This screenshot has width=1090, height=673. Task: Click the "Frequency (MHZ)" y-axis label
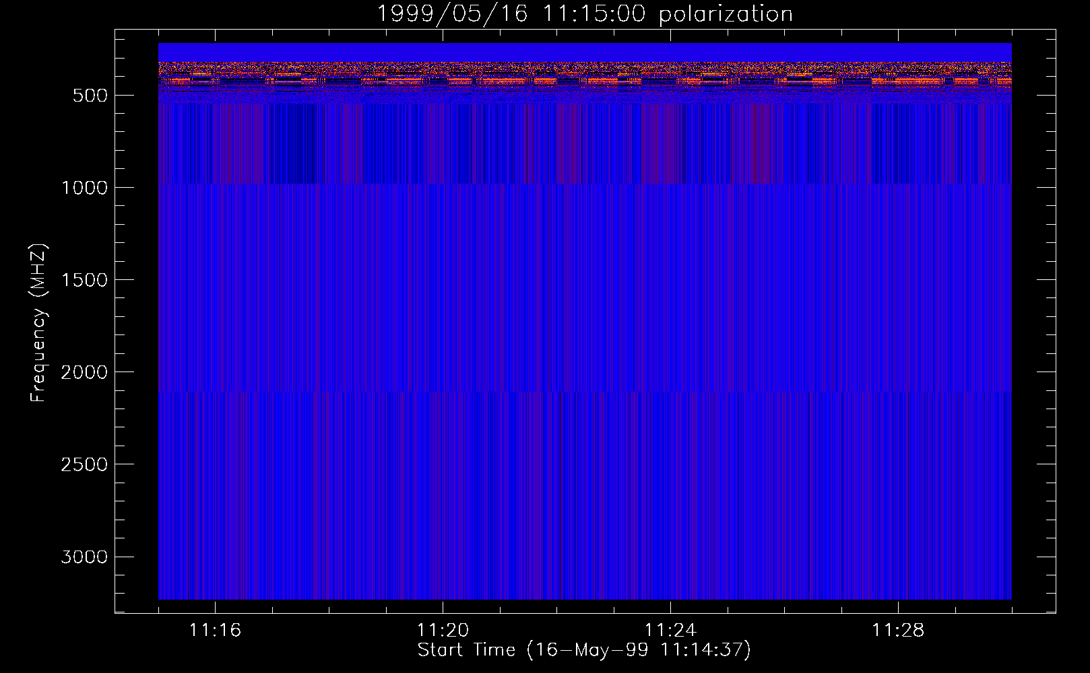click(39, 323)
